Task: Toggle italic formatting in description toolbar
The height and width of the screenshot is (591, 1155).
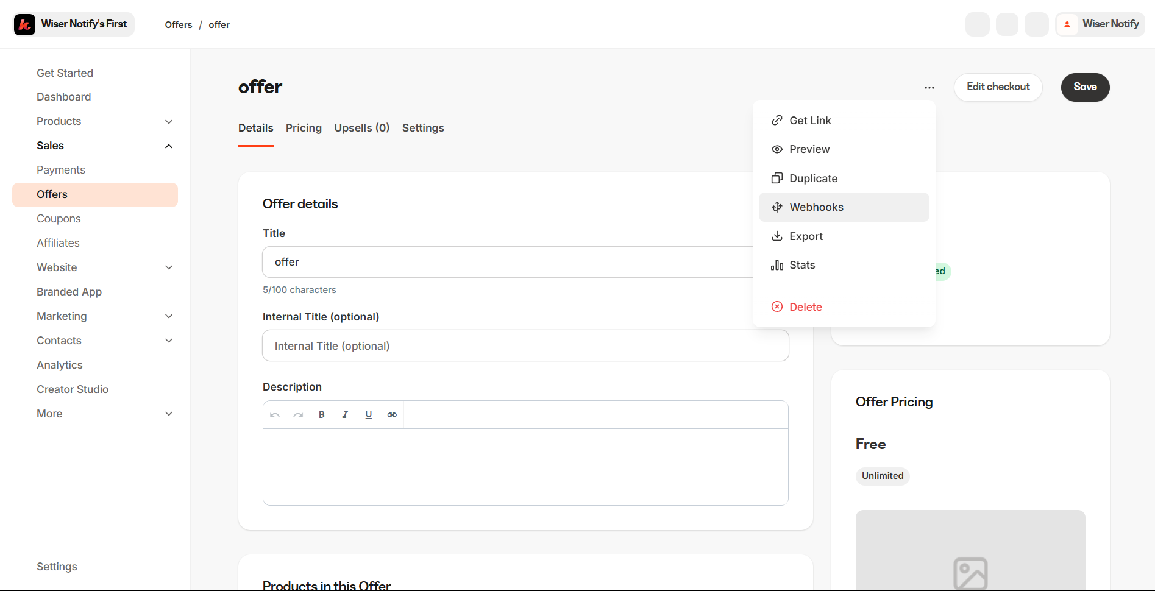Action: tap(345, 415)
